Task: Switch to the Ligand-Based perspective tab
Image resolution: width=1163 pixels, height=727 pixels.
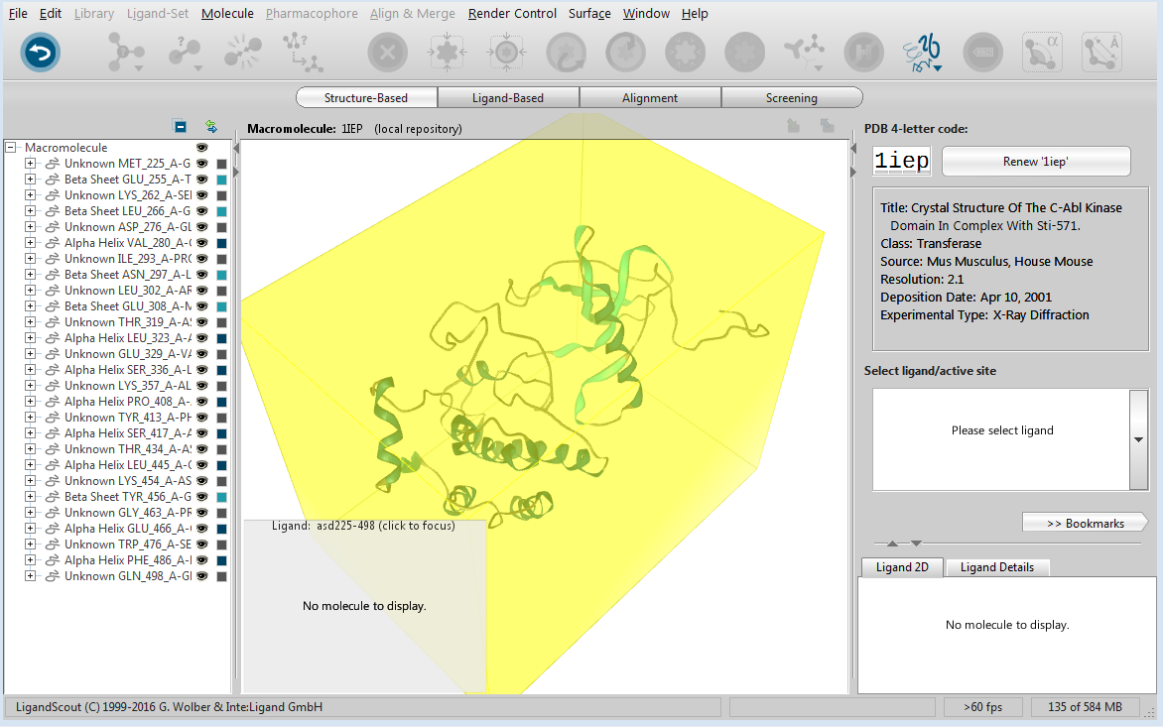Action: coord(508,98)
